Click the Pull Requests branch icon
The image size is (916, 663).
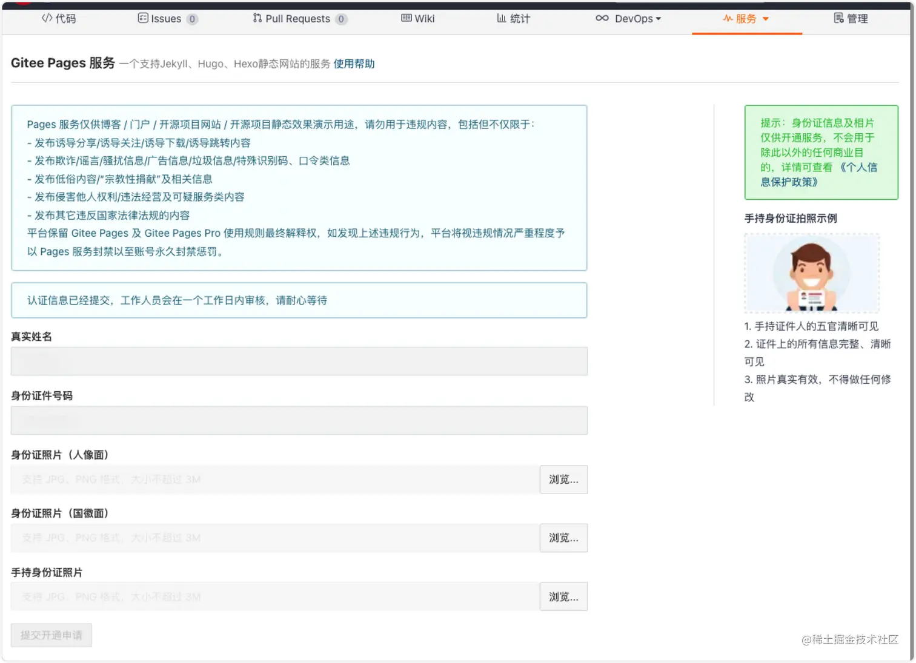[x=256, y=19]
